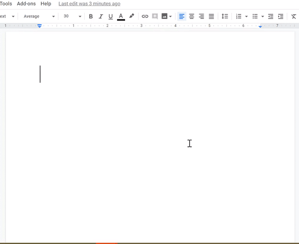Screen dimensions: 299x244
Task: Expand the numbered list options arrow
Action: (246, 16)
